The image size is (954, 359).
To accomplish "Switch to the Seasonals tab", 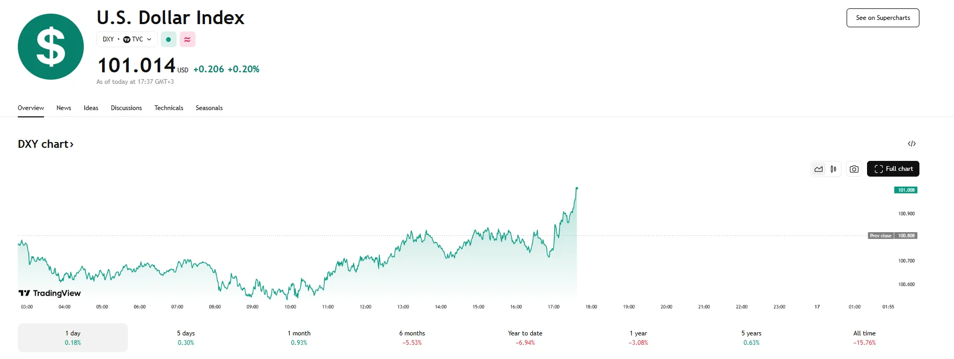I will tap(209, 108).
